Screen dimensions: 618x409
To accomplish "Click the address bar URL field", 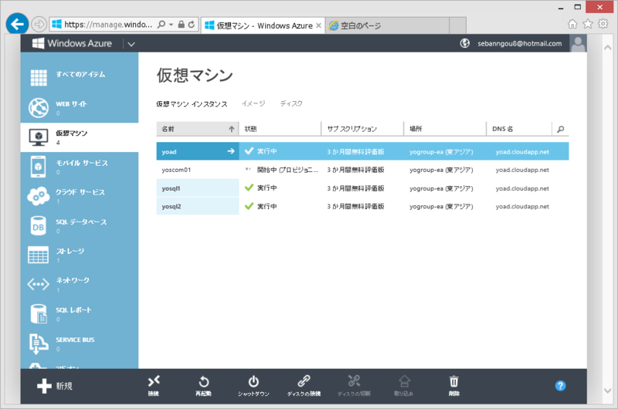I will pos(108,25).
